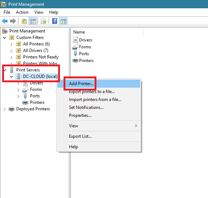Screen dimensions: 208x198
Task: Expand the Deployed Printers node
Action: (4, 109)
